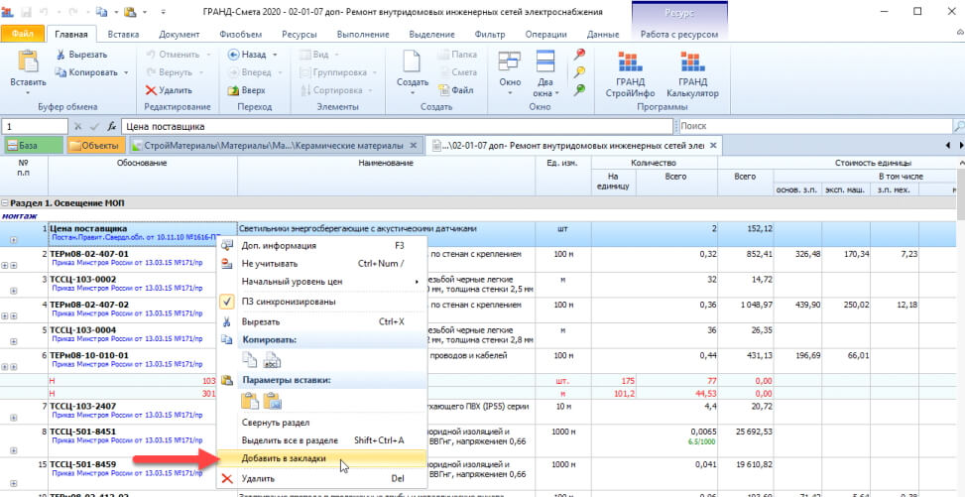Switch to the Ресурсы ribbon tab
This screenshot has height=497, width=965.
pyautogui.click(x=300, y=35)
